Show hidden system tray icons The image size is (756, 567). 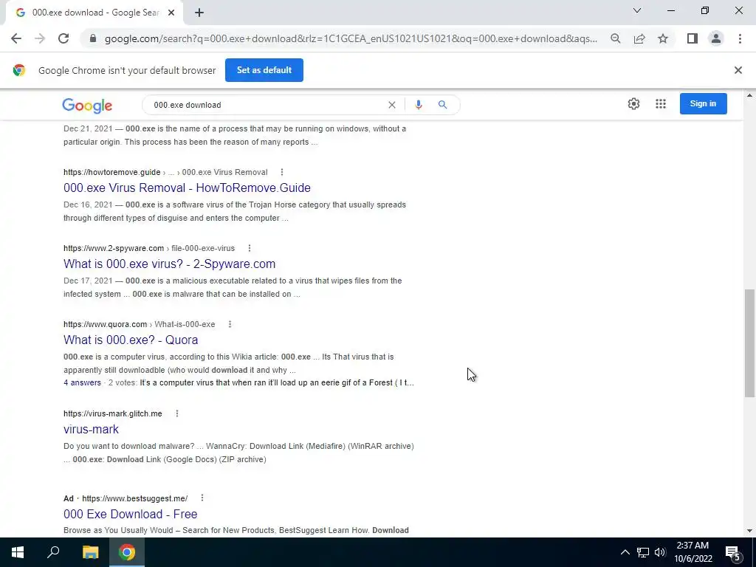[x=625, y=552]
